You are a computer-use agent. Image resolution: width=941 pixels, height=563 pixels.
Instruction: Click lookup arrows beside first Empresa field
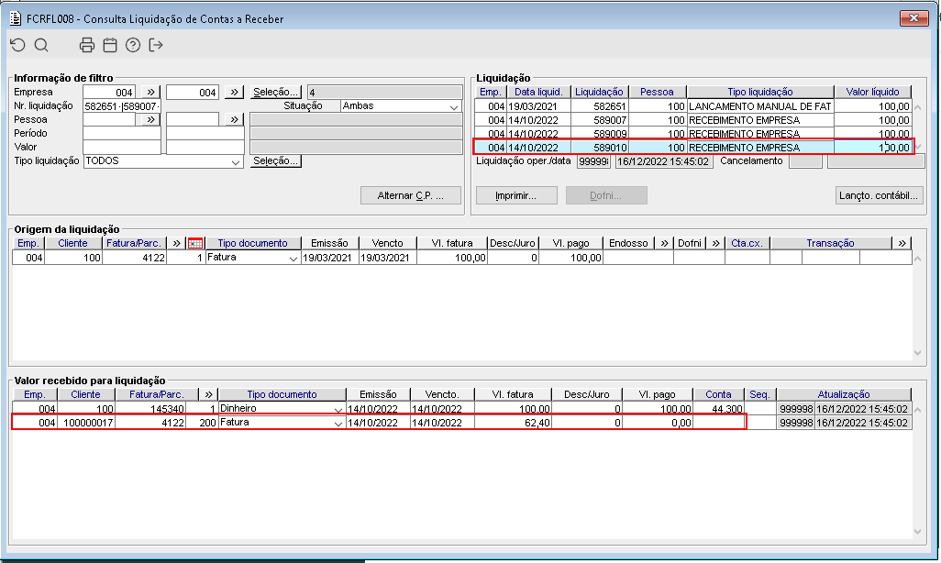coord(150,92)
